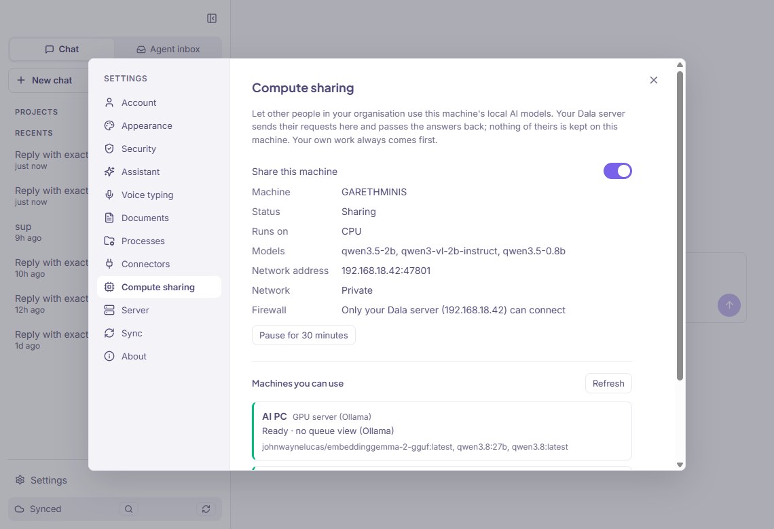Image resolution: width=774 pixels, height=529 pixels.
Task: Open Assistant settings
Action: coord(159,172)
